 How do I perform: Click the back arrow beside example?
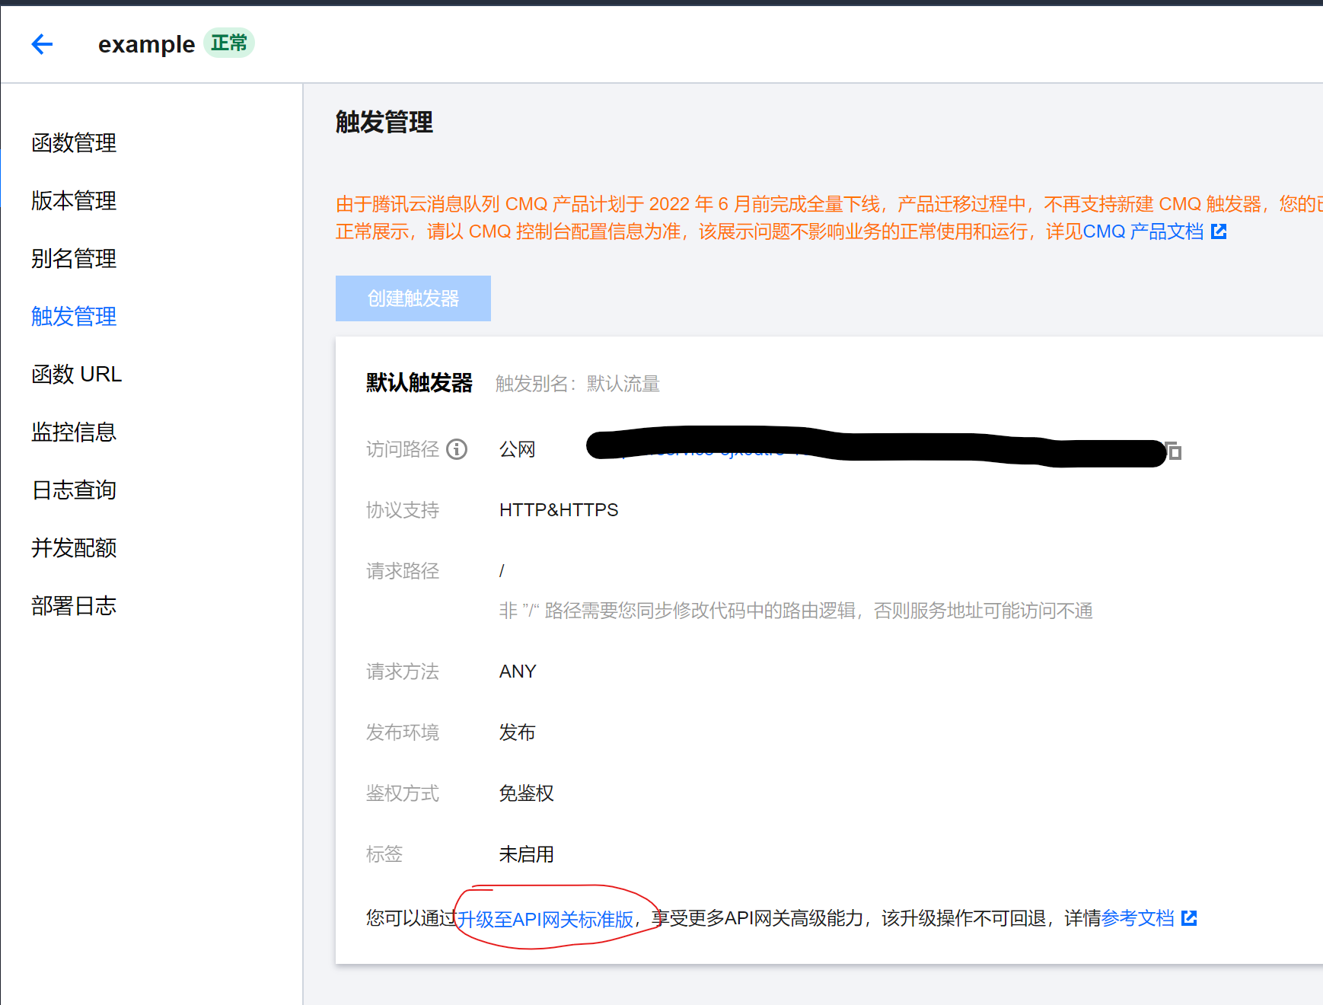[42, 44]
